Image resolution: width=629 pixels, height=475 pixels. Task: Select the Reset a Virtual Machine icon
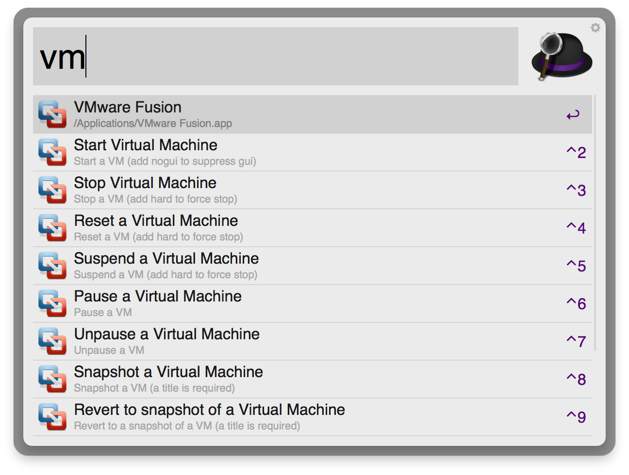pos(52,228)
